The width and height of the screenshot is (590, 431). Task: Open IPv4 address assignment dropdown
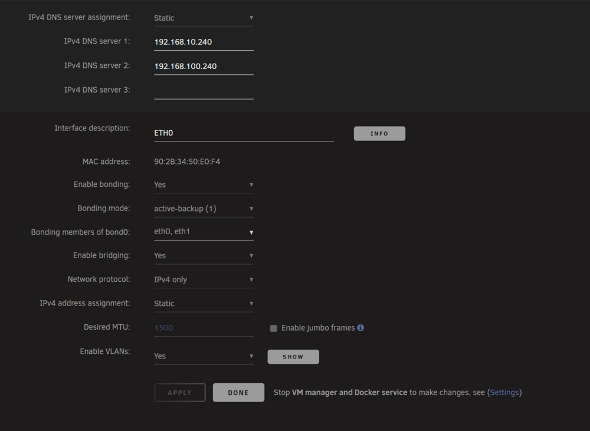204,304
